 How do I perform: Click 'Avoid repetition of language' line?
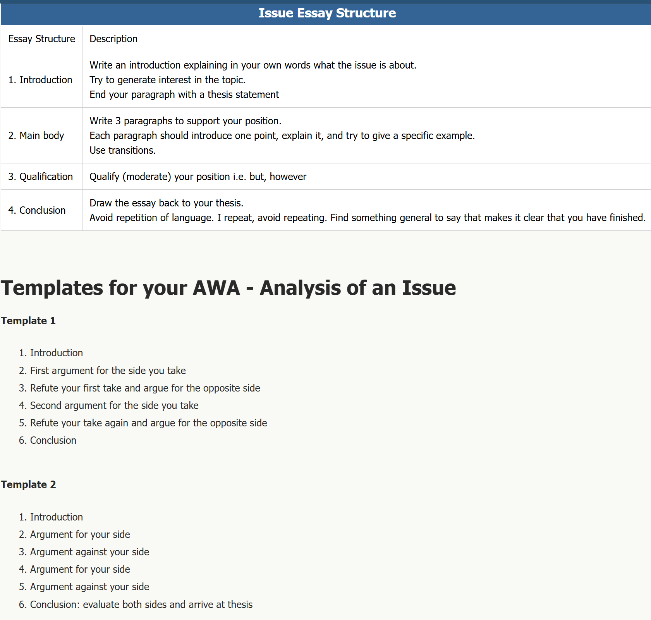pyautogui.click(x=368, y=218)
